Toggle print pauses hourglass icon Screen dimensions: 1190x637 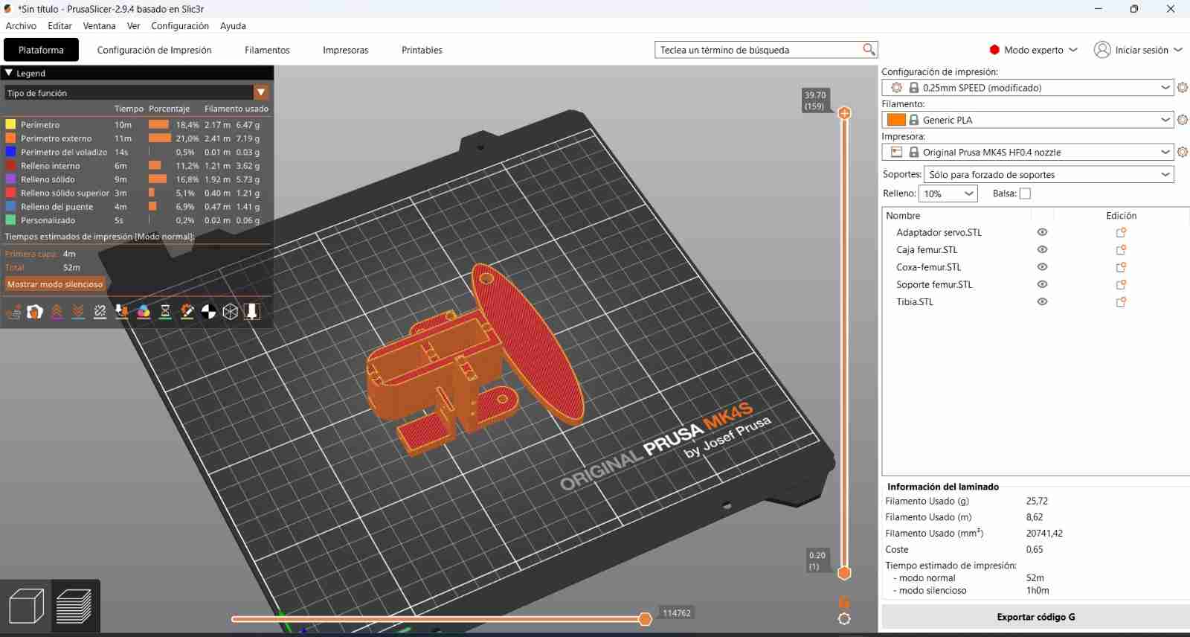tap(165, 312)
